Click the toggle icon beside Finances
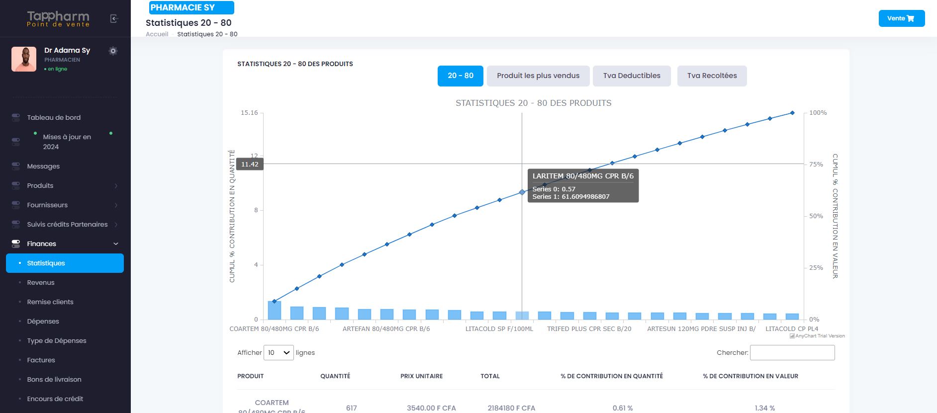This screenshot has width=937, height=413. point(16,244)
